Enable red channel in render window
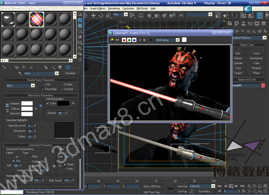 point(124,40)
